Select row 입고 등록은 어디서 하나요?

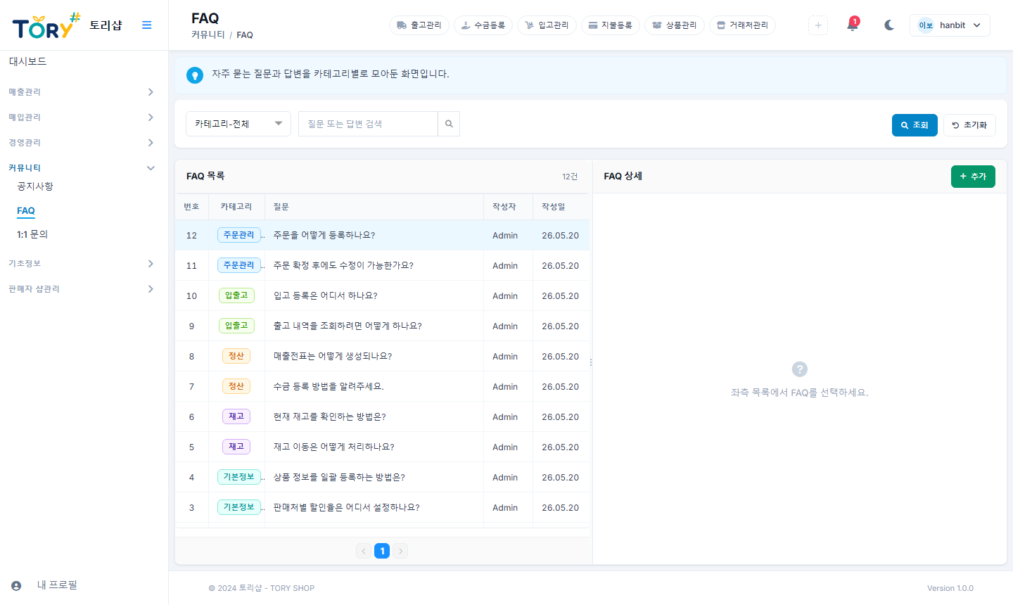click(382, 296)
